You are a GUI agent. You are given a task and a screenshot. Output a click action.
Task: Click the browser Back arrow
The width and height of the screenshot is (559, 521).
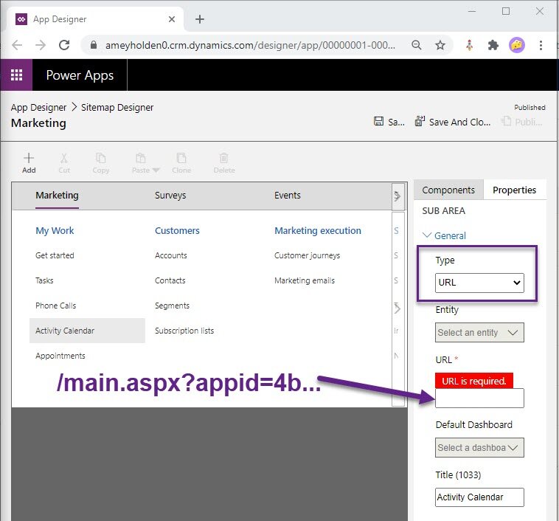point(17,45)
